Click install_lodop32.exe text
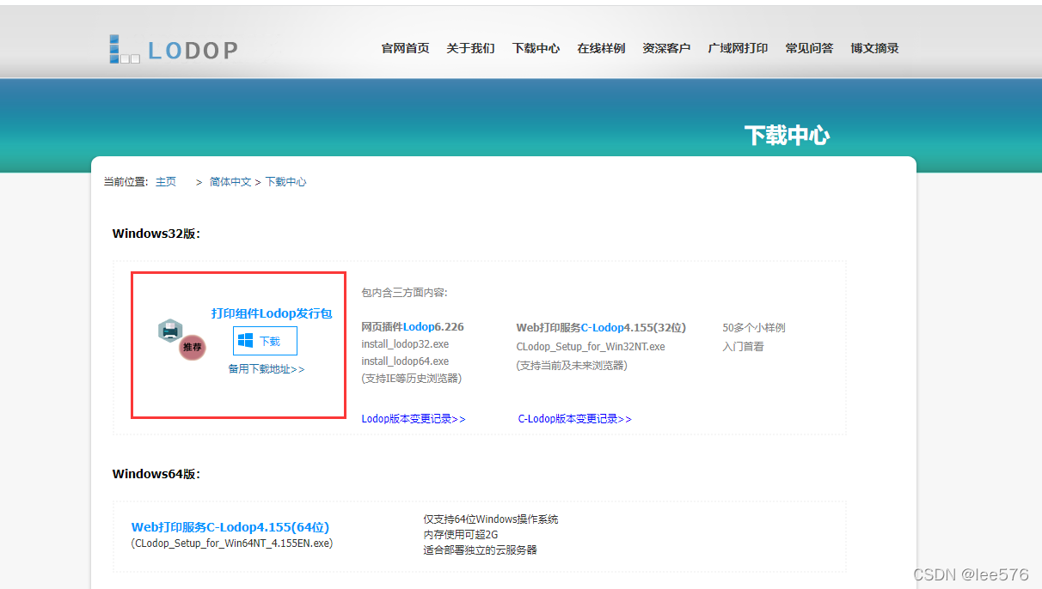The width and height of the screenshot is (1042, 589). pos(405,344)
